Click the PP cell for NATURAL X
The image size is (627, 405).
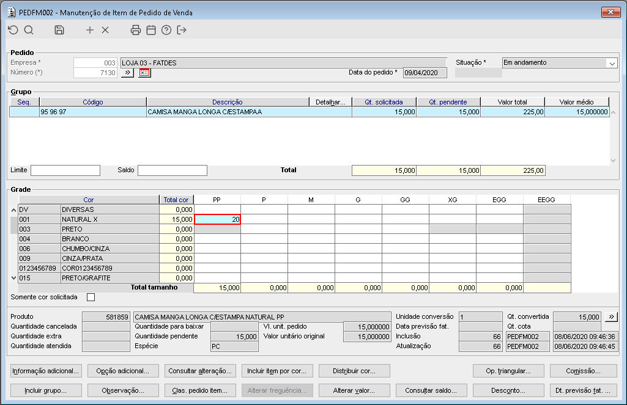[217, 219]
